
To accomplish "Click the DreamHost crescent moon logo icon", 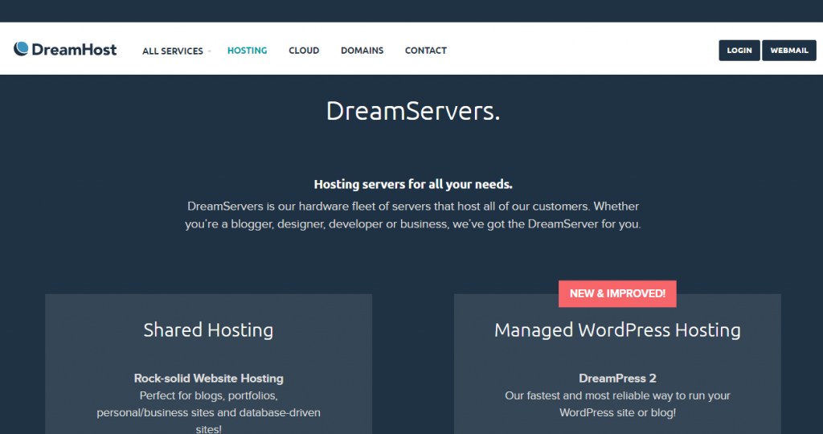I will coord(21,49).
